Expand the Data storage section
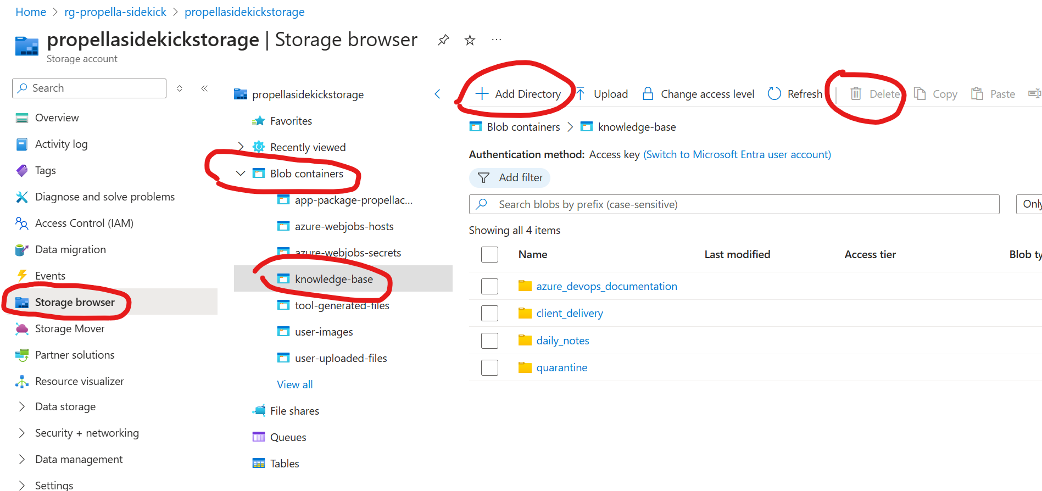 (22, 406)
